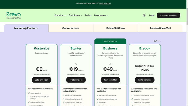
Task: Click the checkmark beside 300 E-Mails/Tag
Action: (x=29, y=93)
